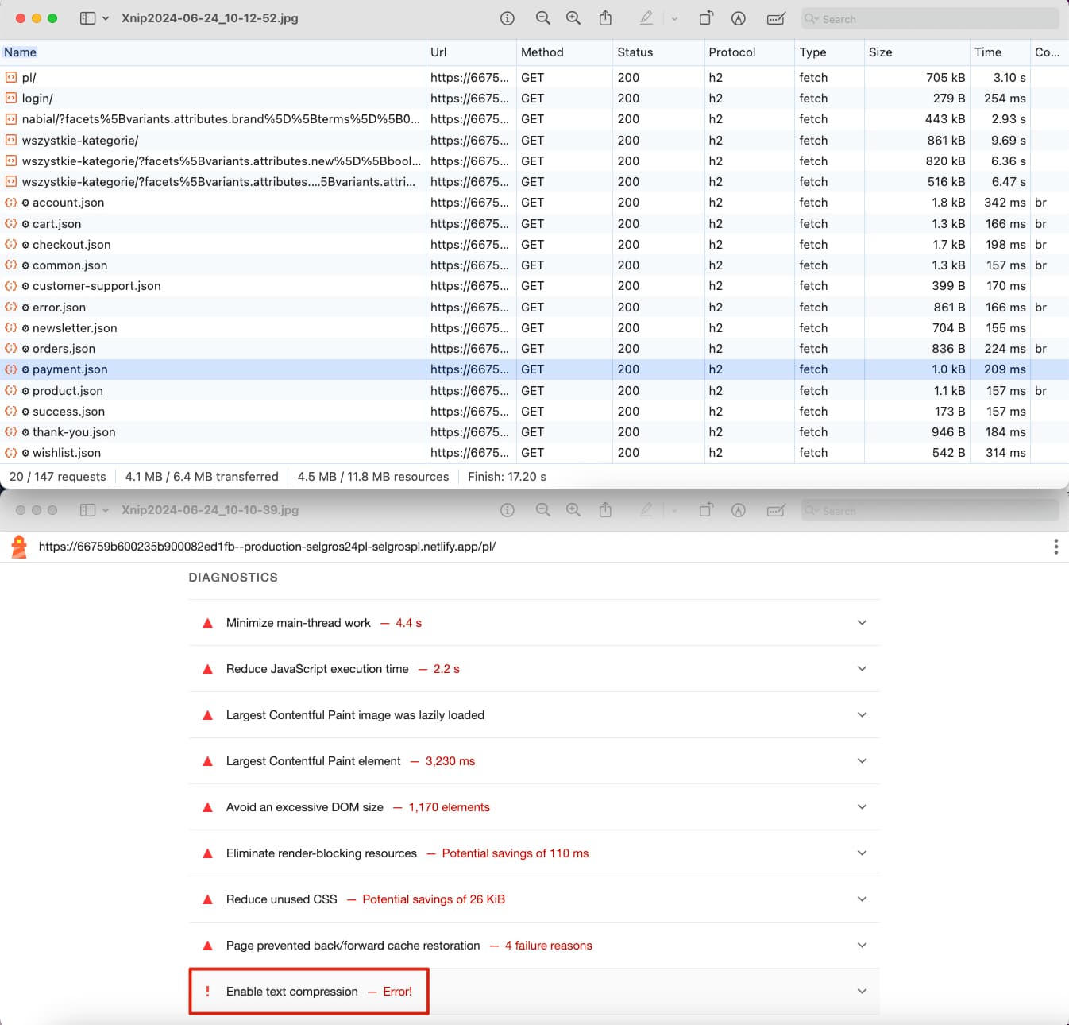
Task: Click the 9.69 s time value
Action: click(x=1009, y=141)
